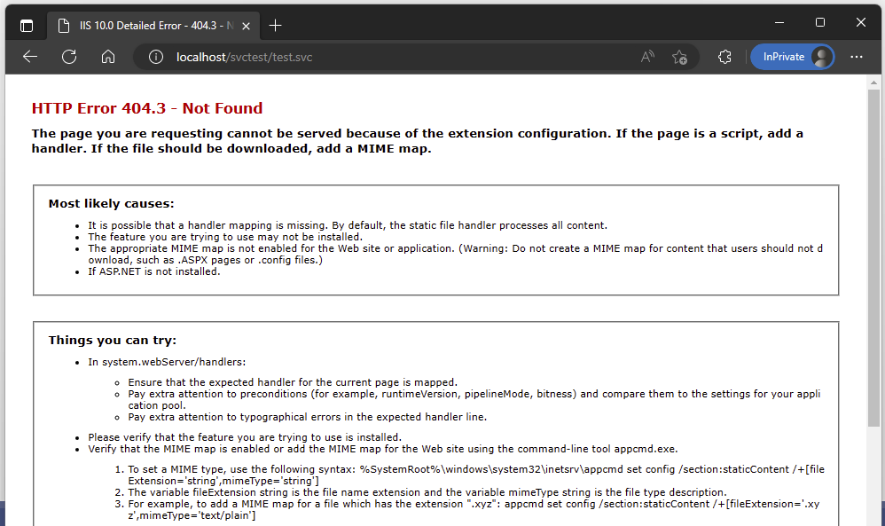Open the tab actions menu
This screenshot has width=885, height=526.
click(27, 26)
